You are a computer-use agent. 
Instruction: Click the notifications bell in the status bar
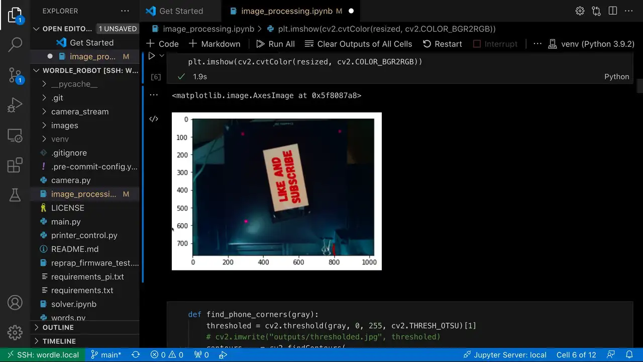pos(630,354)
